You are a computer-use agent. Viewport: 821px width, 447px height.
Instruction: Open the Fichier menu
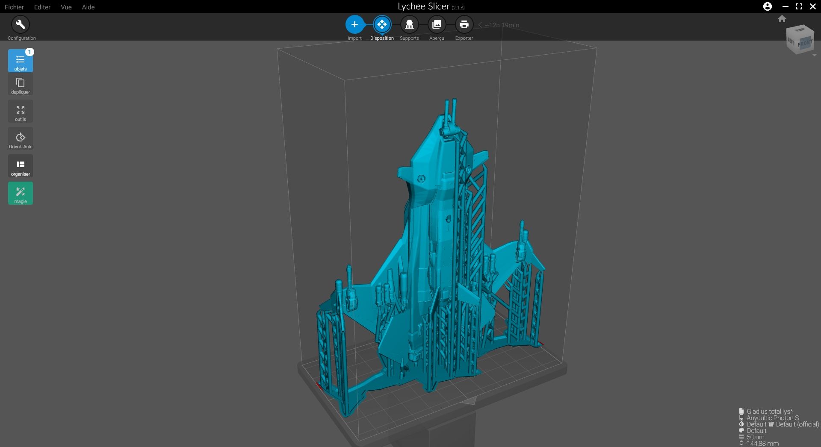pyautogui.click(x=14, y=7)
